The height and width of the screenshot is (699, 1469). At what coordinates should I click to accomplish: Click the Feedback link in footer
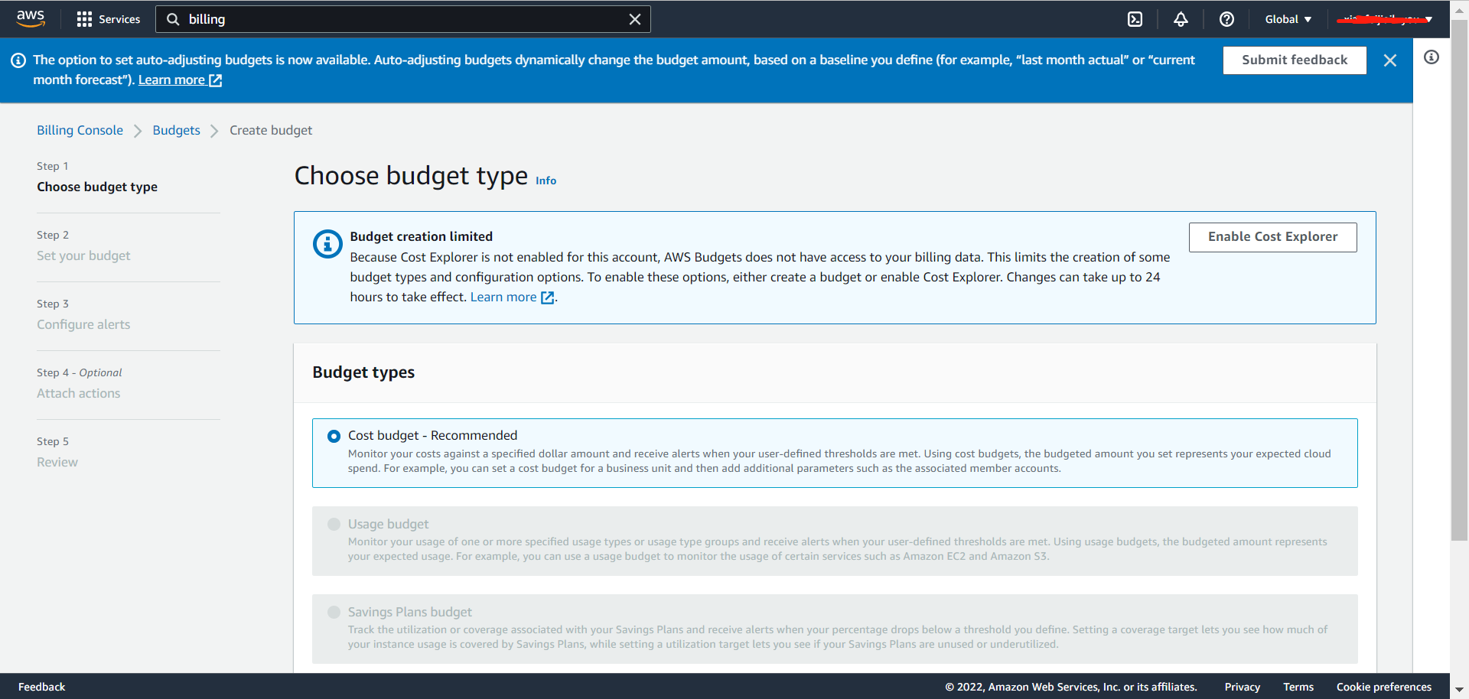coord(41,687)
